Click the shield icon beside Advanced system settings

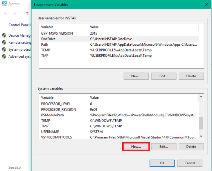(4, 56)
